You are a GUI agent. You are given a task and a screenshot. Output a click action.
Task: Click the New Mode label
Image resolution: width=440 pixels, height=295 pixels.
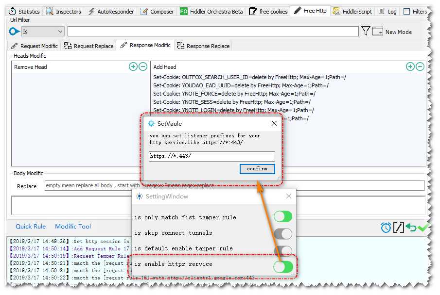[x=399, y=32]
